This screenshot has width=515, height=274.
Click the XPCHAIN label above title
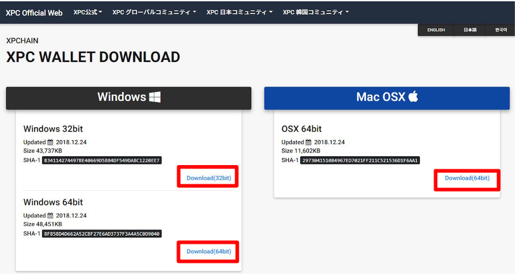pos(22,41)
